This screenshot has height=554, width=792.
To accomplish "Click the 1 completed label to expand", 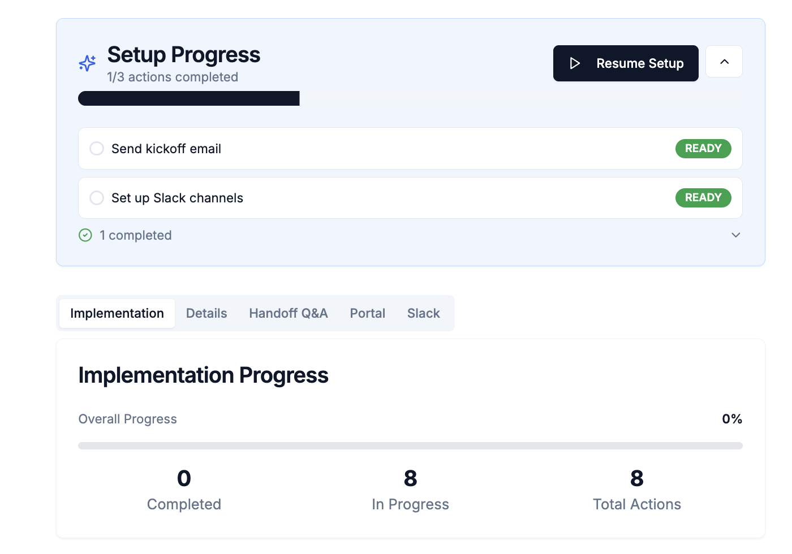I will point(135,235).
